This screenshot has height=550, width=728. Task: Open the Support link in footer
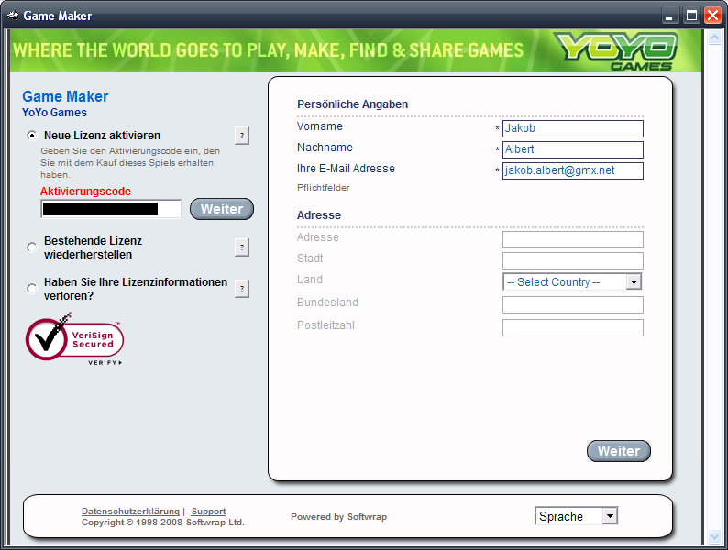pyautogui.click(x=208, y=511)
